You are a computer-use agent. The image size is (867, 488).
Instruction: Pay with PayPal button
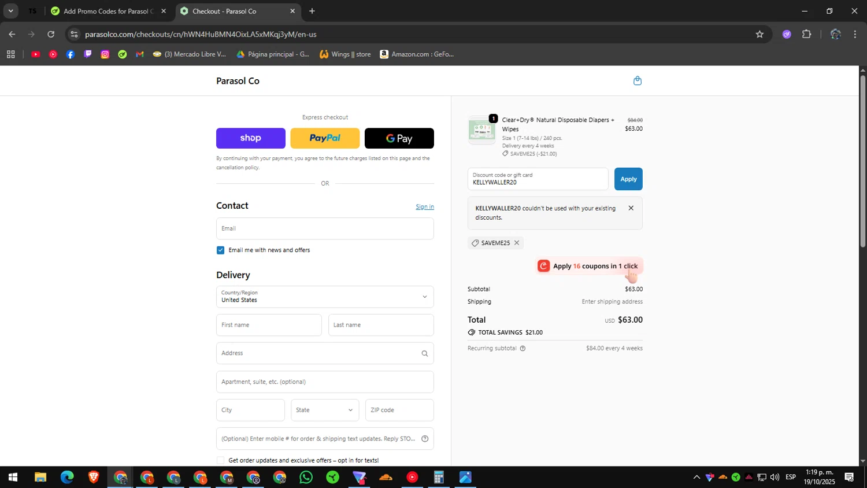[325, 138]
